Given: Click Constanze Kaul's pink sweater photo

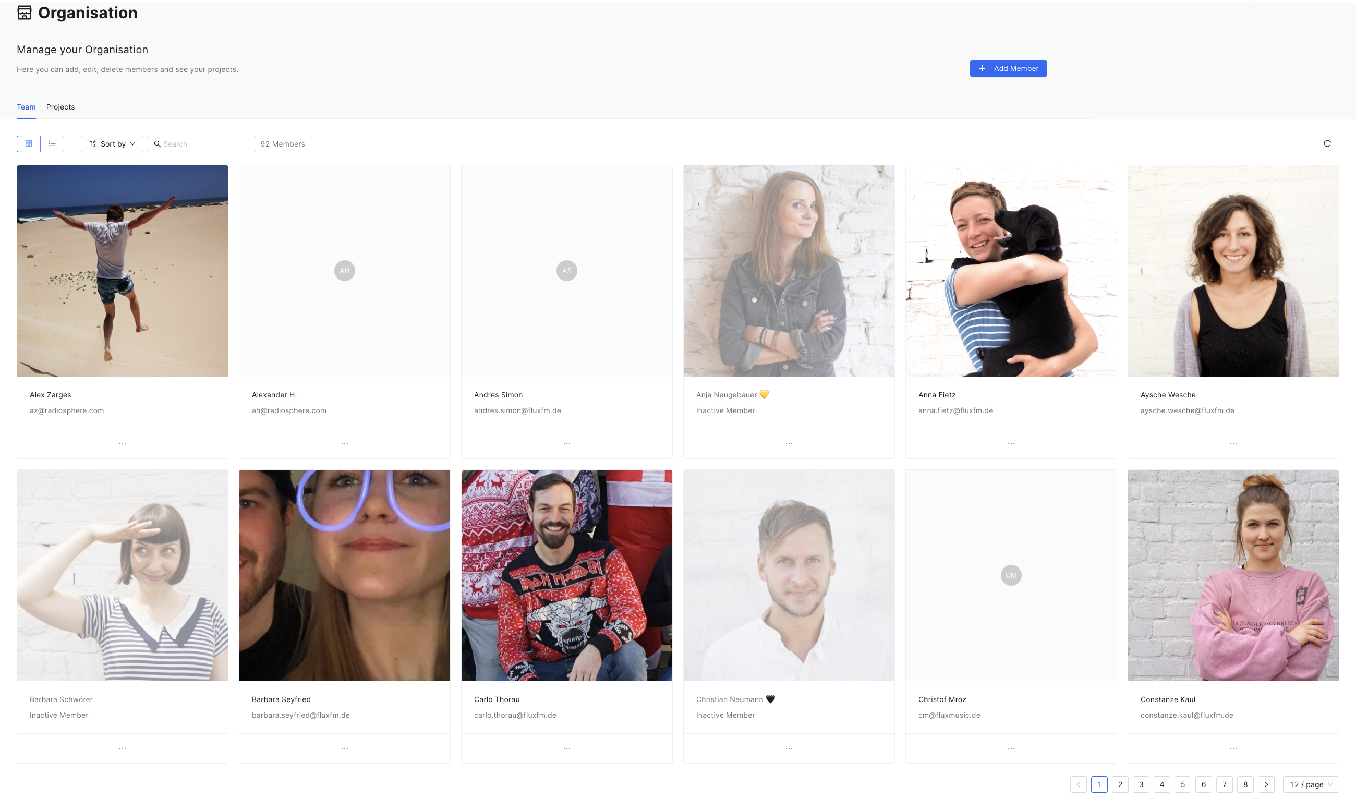Looking at the screenshot, I should tap(1233, 575).
